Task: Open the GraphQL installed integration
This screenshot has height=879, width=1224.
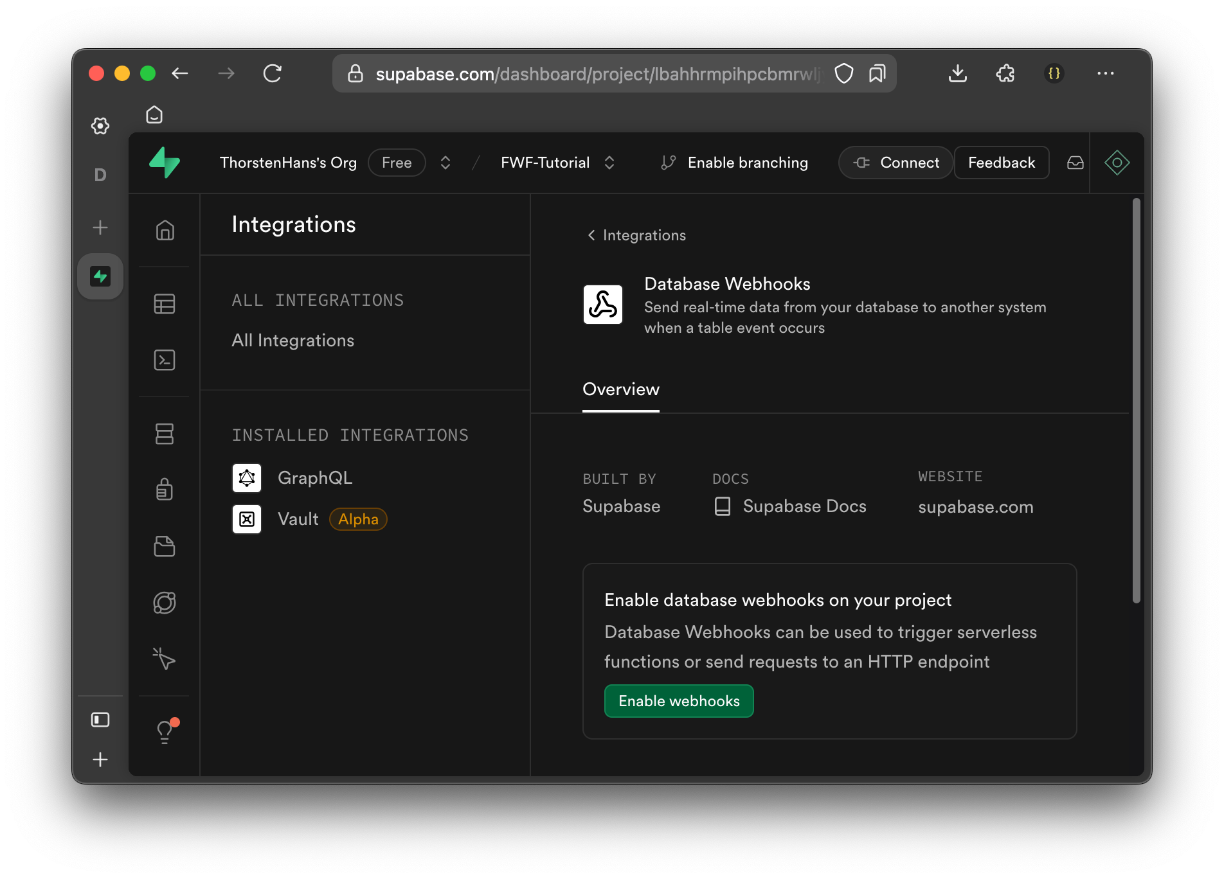Action: coord(314,477)
